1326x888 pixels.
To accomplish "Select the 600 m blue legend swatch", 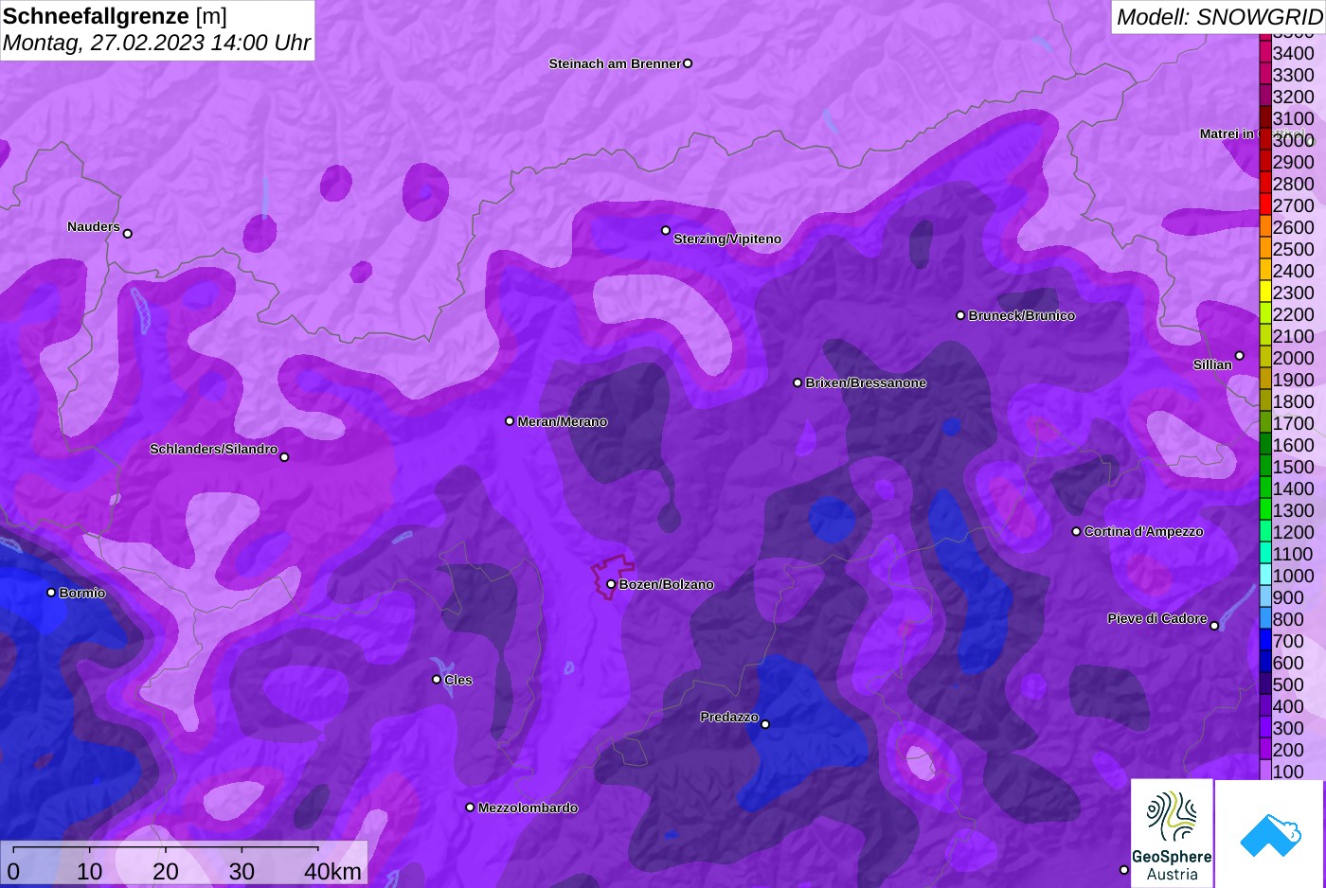I will pyautogui.click(x=1264, y=663).
